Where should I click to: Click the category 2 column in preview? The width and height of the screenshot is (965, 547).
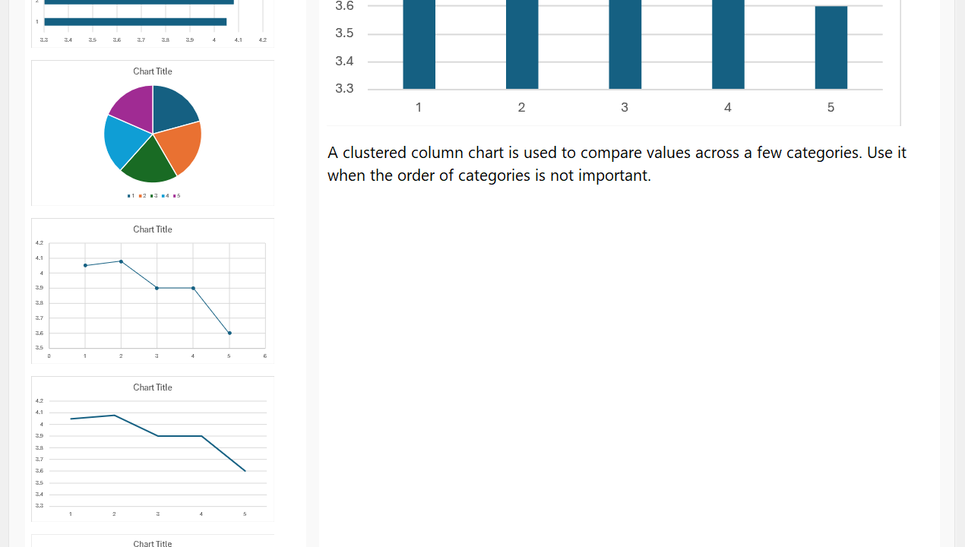(x=522, y=44)
